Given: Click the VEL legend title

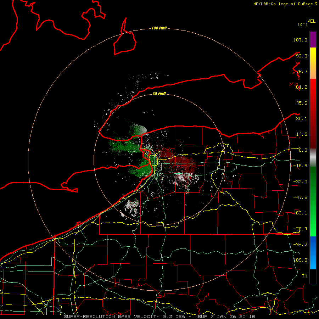Looking at the screenshot, I should [311, 21].
